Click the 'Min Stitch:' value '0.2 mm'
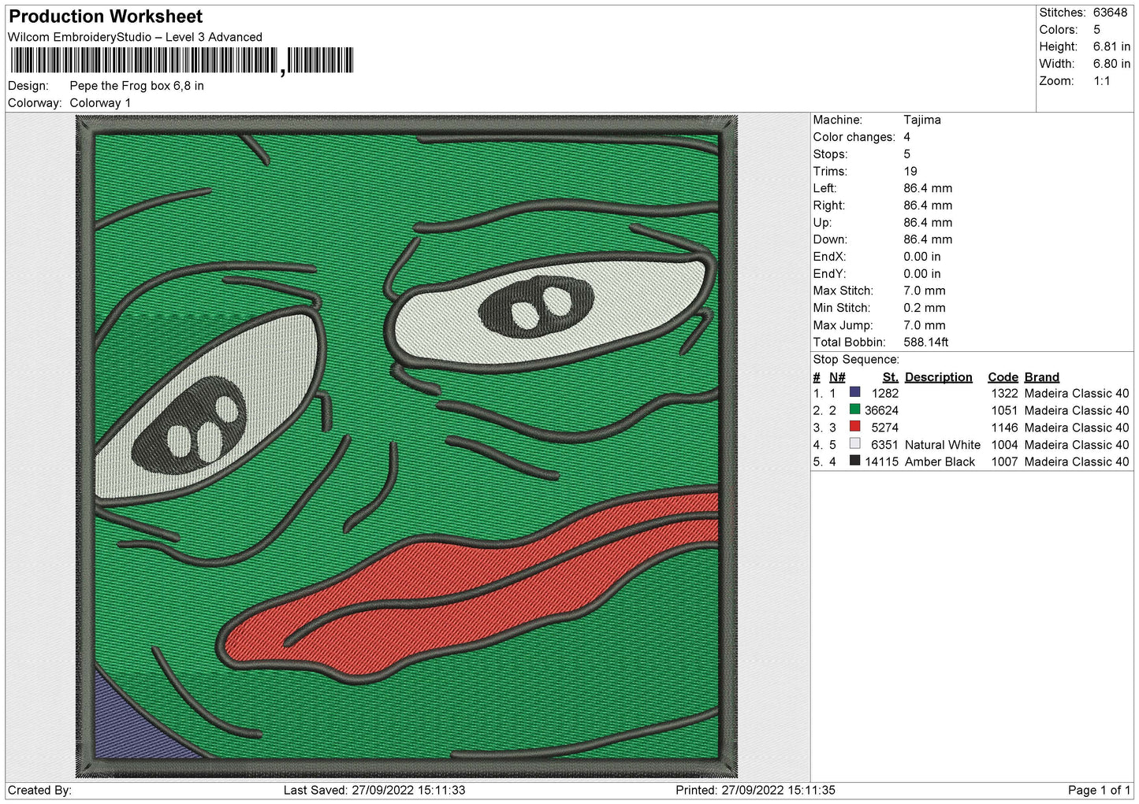The image size is (1139, 804). (x=925, y=308)
